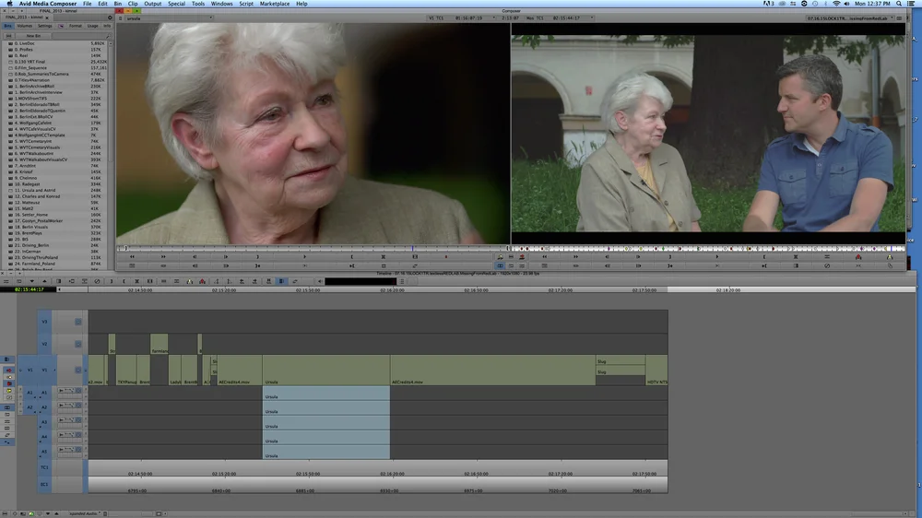The width and height of the screenshot is (922, 518).
Task: Click the speaker icon beside the audio meter
Action: point(320,281)
